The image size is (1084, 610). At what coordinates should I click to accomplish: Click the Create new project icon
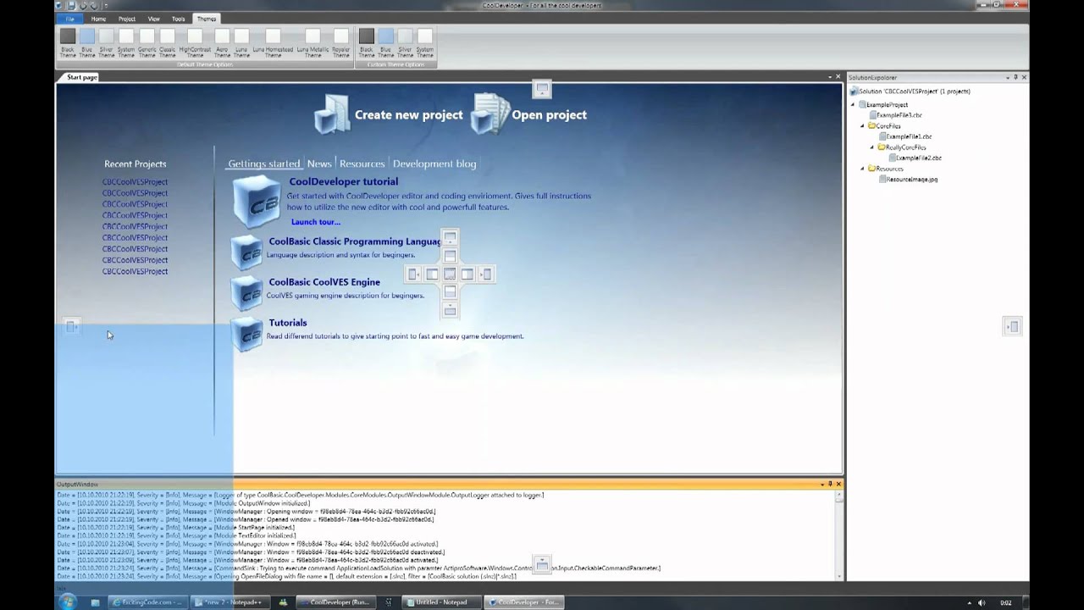[x=332, y=114]
